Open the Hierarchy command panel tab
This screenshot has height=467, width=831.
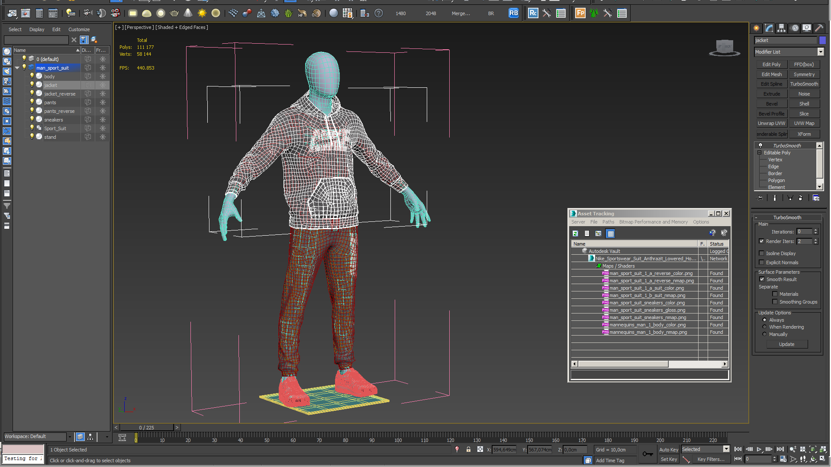(x=782, y=28)
